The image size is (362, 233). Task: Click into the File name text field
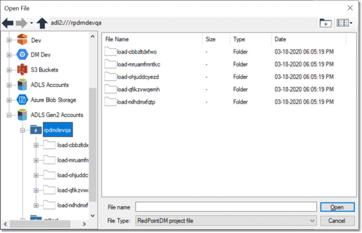226,207
